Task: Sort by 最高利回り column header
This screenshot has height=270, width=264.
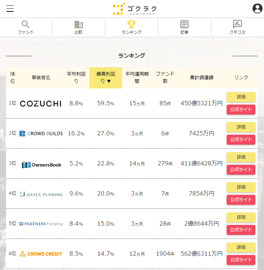Action: pos(106,78)
